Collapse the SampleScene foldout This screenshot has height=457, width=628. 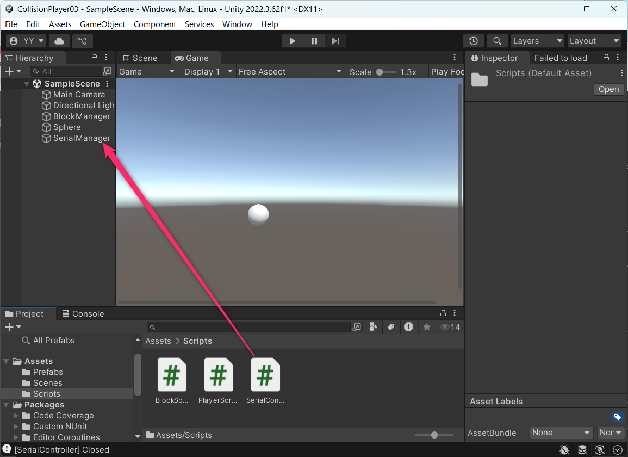[x=27, y=84]
